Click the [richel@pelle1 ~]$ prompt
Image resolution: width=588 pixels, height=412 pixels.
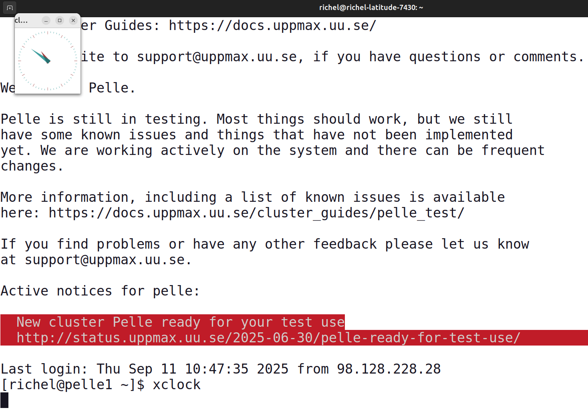click(72, 385)
